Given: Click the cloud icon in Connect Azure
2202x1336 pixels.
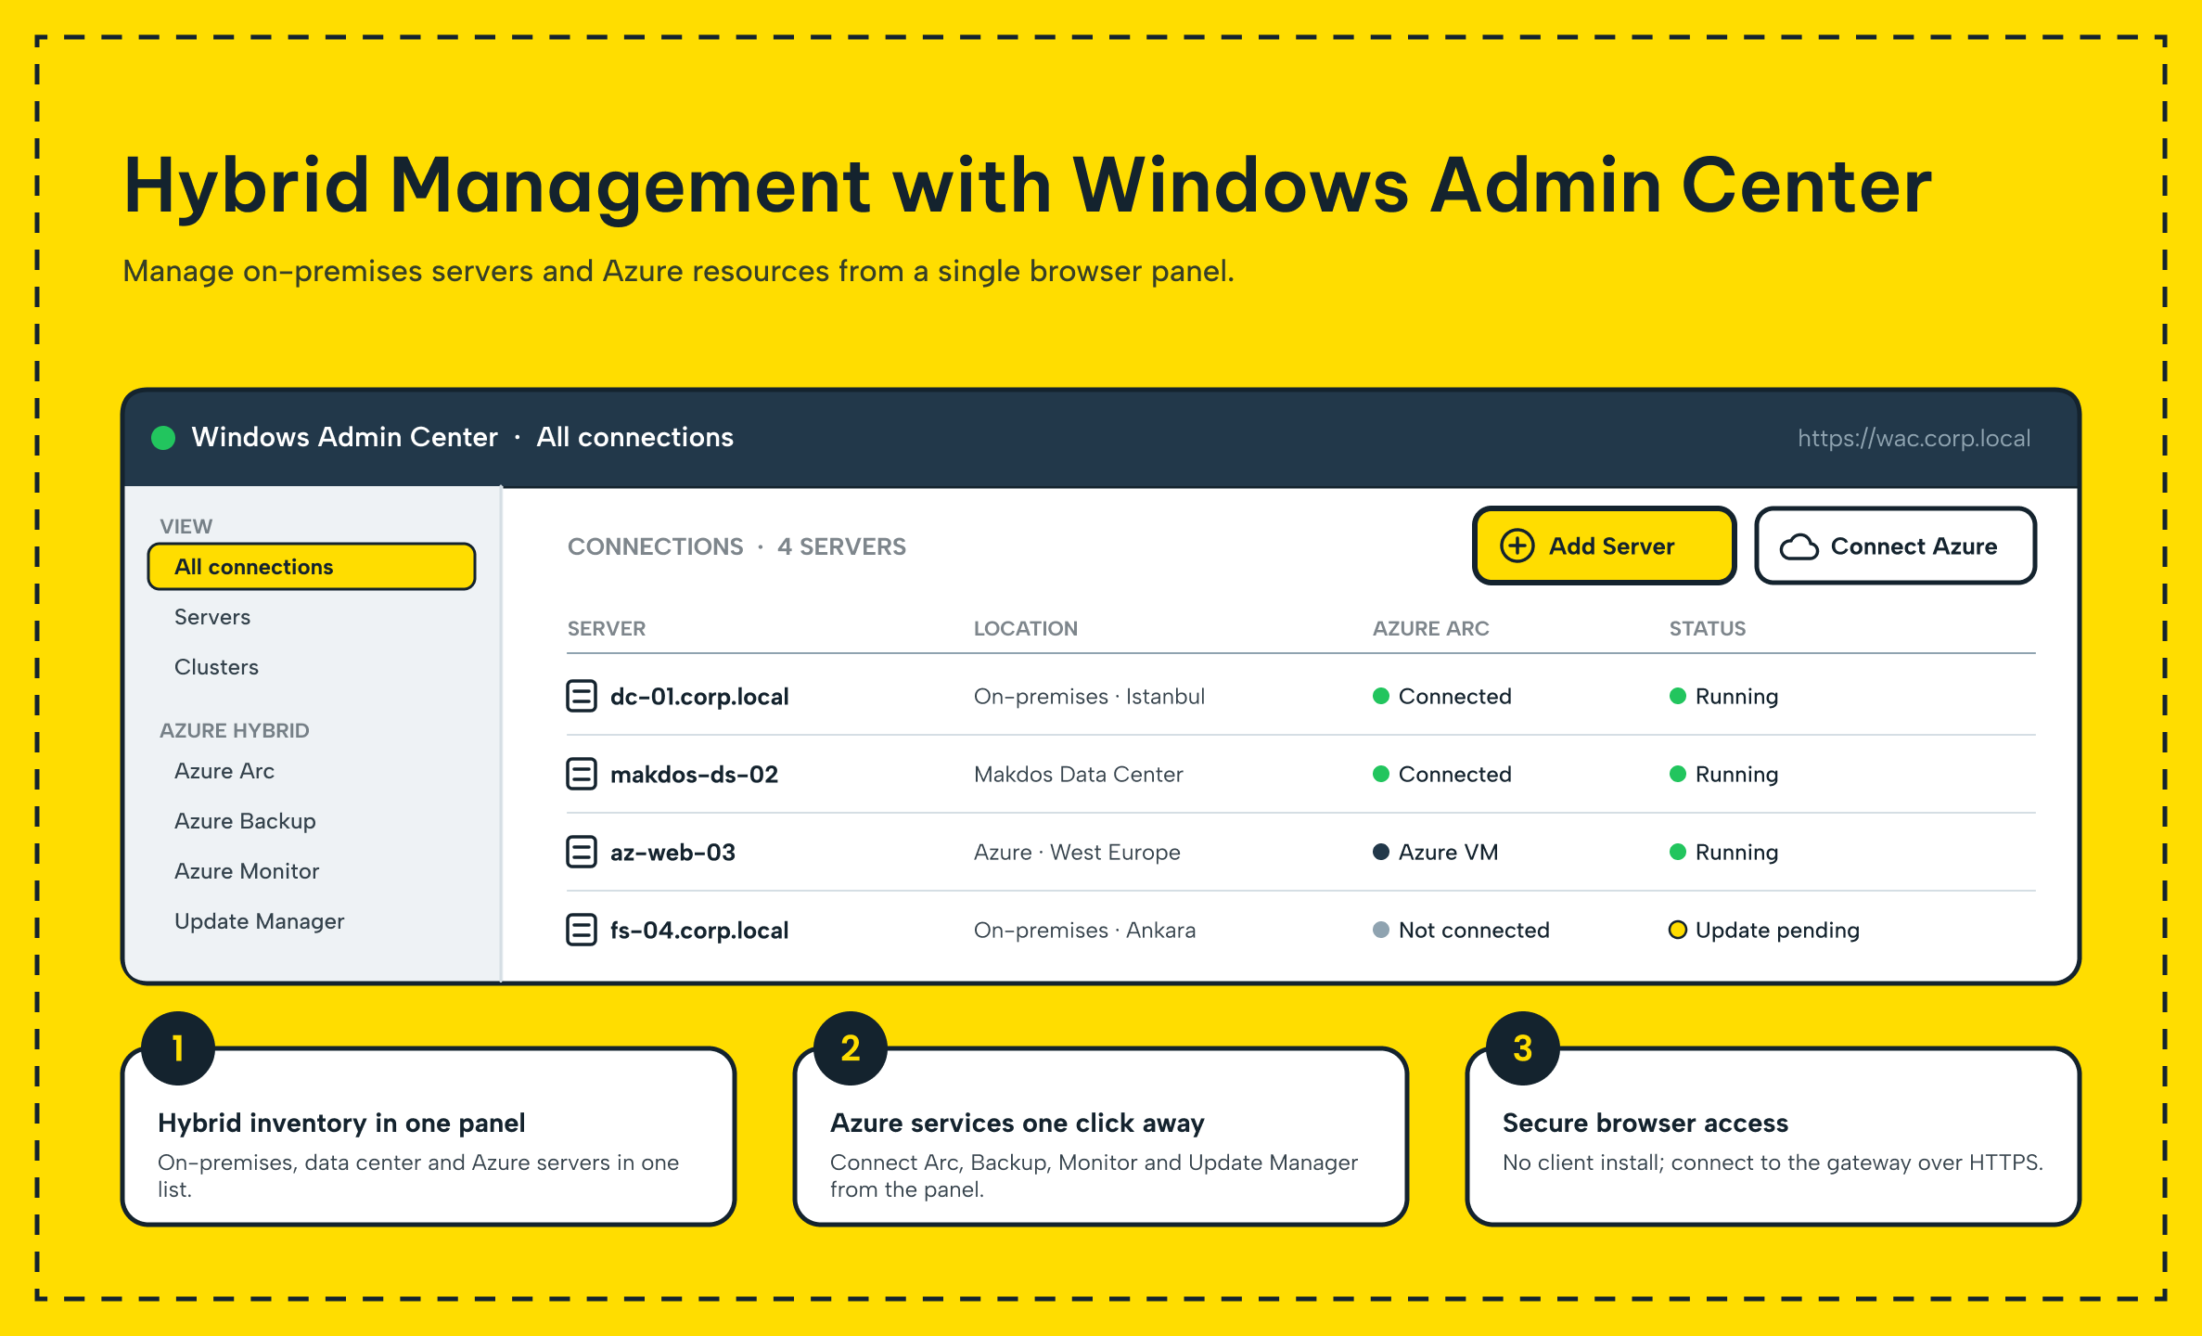Looking at the screenshot, I should click(1799, 547).
